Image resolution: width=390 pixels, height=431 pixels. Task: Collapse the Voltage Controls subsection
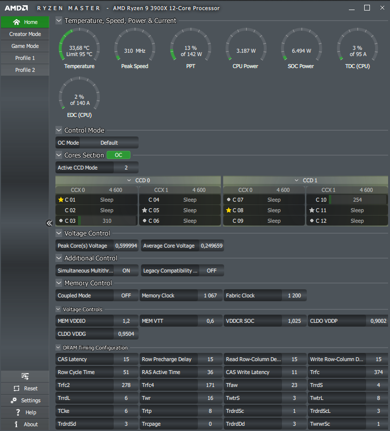tap(58, 309)
